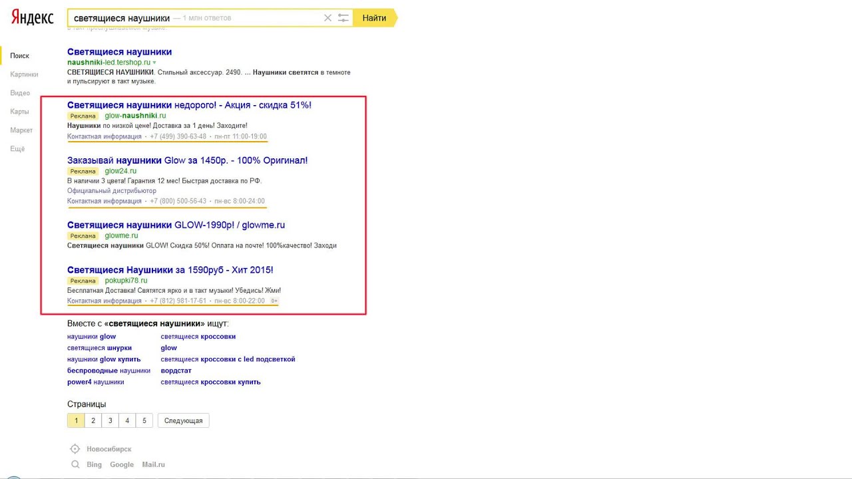Go to results page 5
This screenshot has width=852, height=479.
[144, 420]
